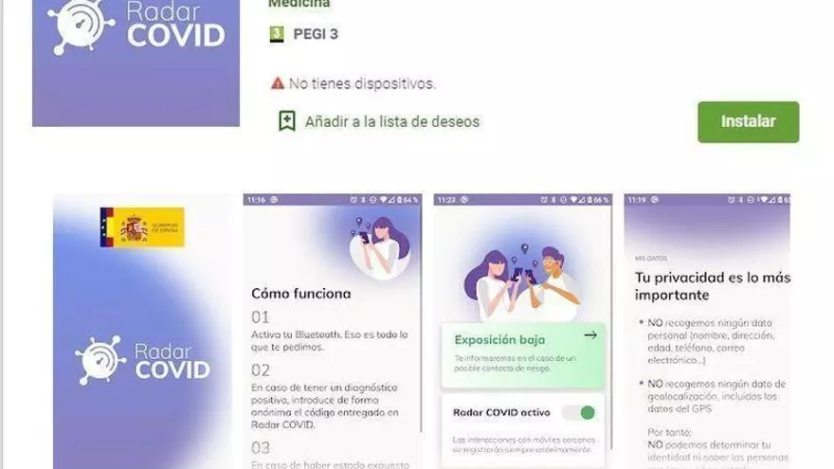Add app via Añadir a la lista de deseos
Viewport: 834px width, 469px height.
392,122
